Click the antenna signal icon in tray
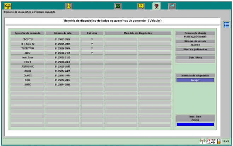The image size is (233, 146). coord(203,141)
